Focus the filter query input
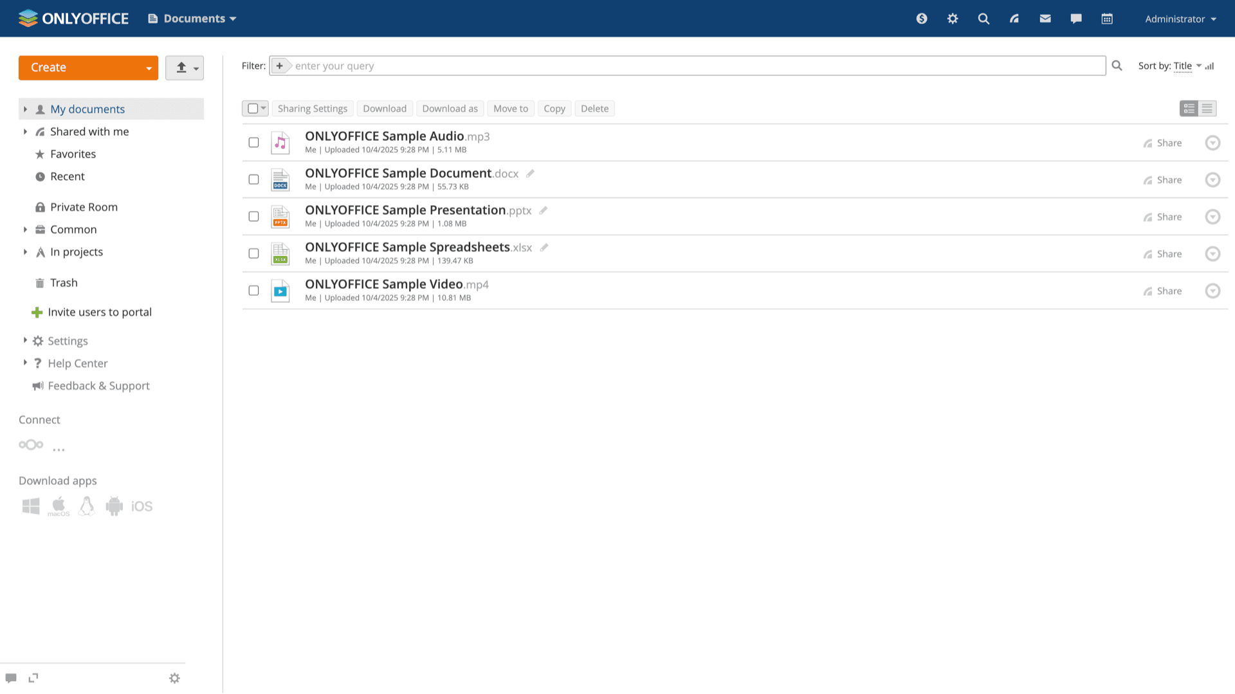 pos(698,66)
